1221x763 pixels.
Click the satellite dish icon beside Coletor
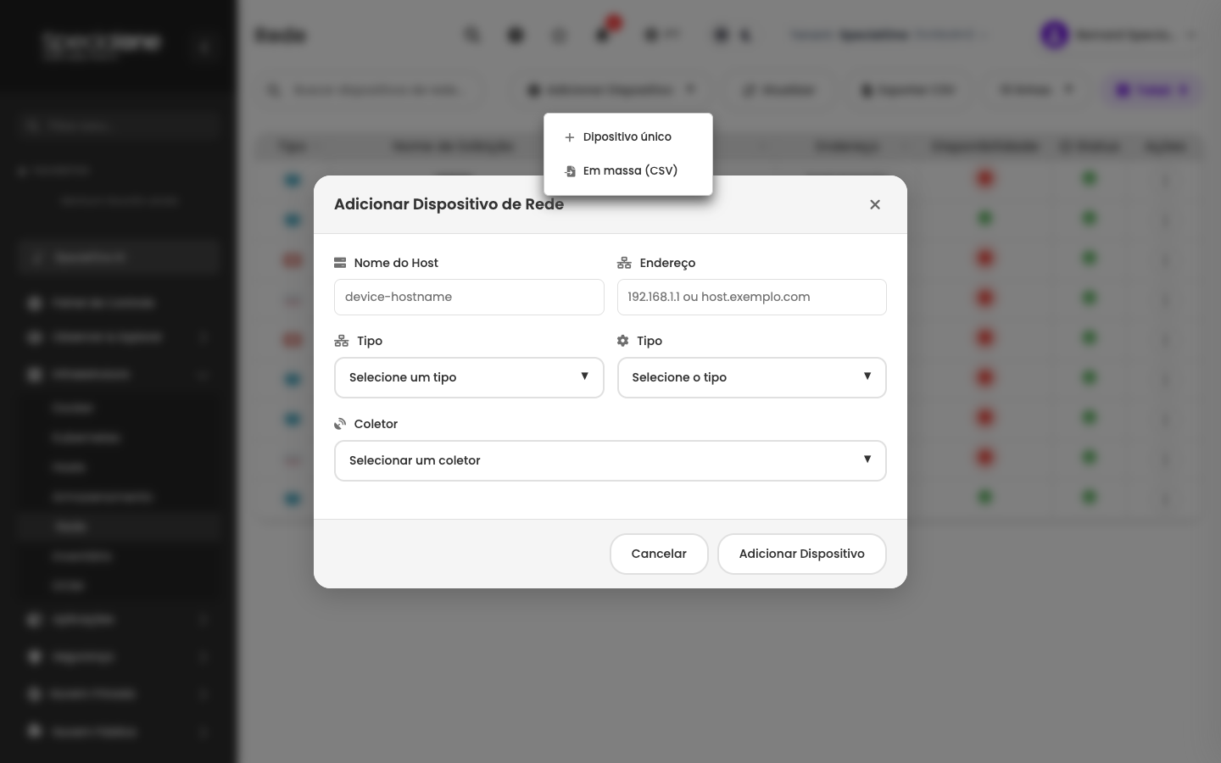click(340, 424)
